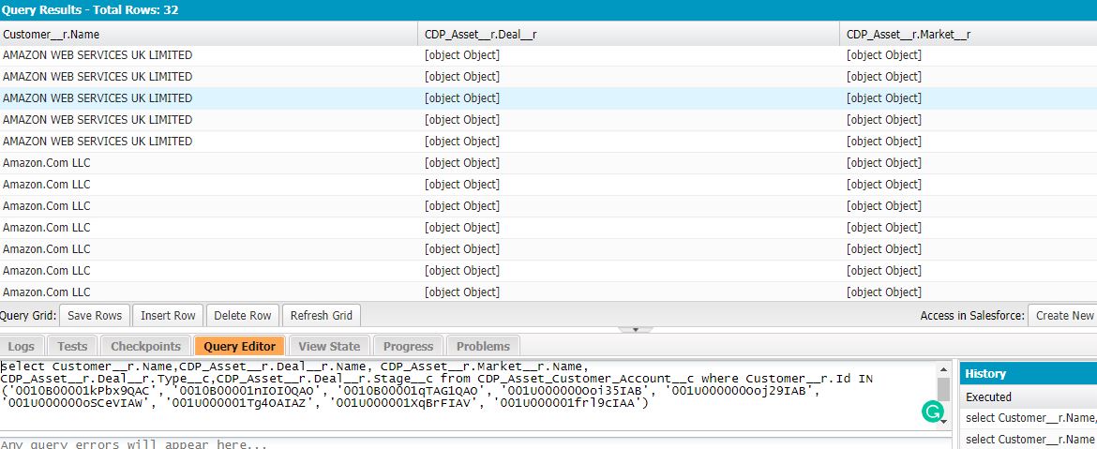The width and height of the screenshot is (1097, 449).
Task: Switch to the Checkpoints tab
Action: 145,346
